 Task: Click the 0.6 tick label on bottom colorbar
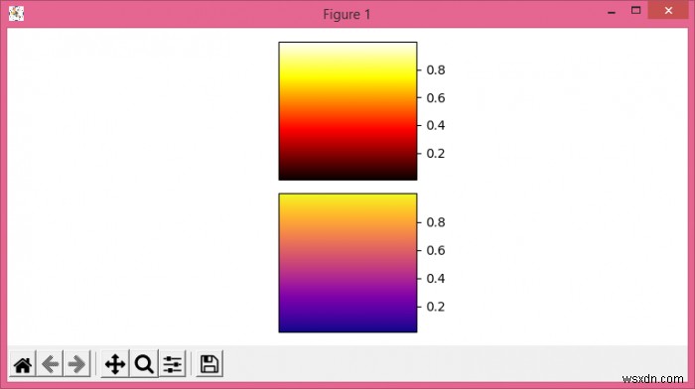point(436,251)
